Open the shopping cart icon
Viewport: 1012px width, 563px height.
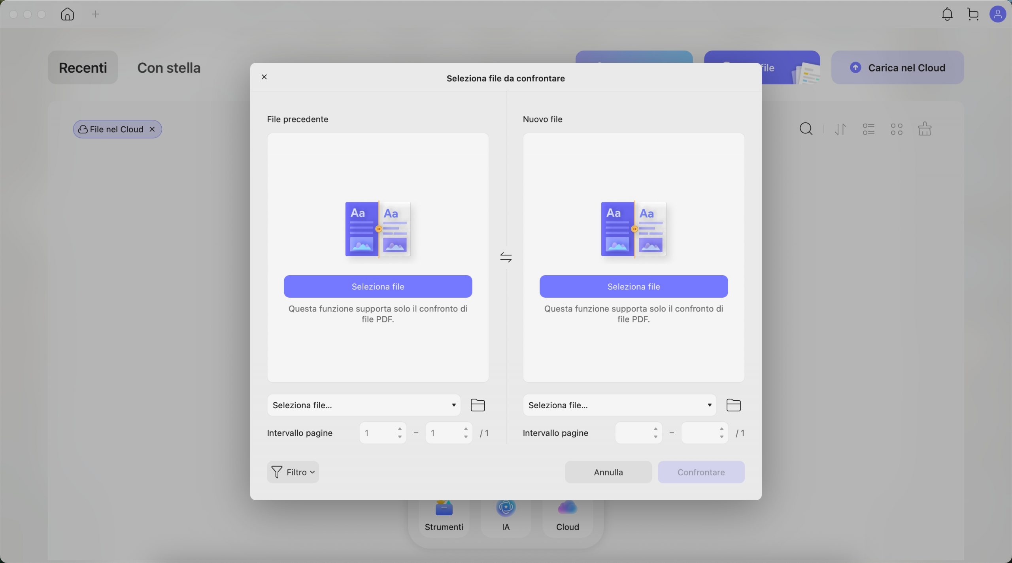coord(973,14)
